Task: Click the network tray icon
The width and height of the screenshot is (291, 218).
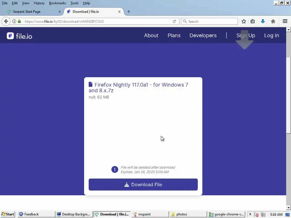Action: tap(263, 215)
